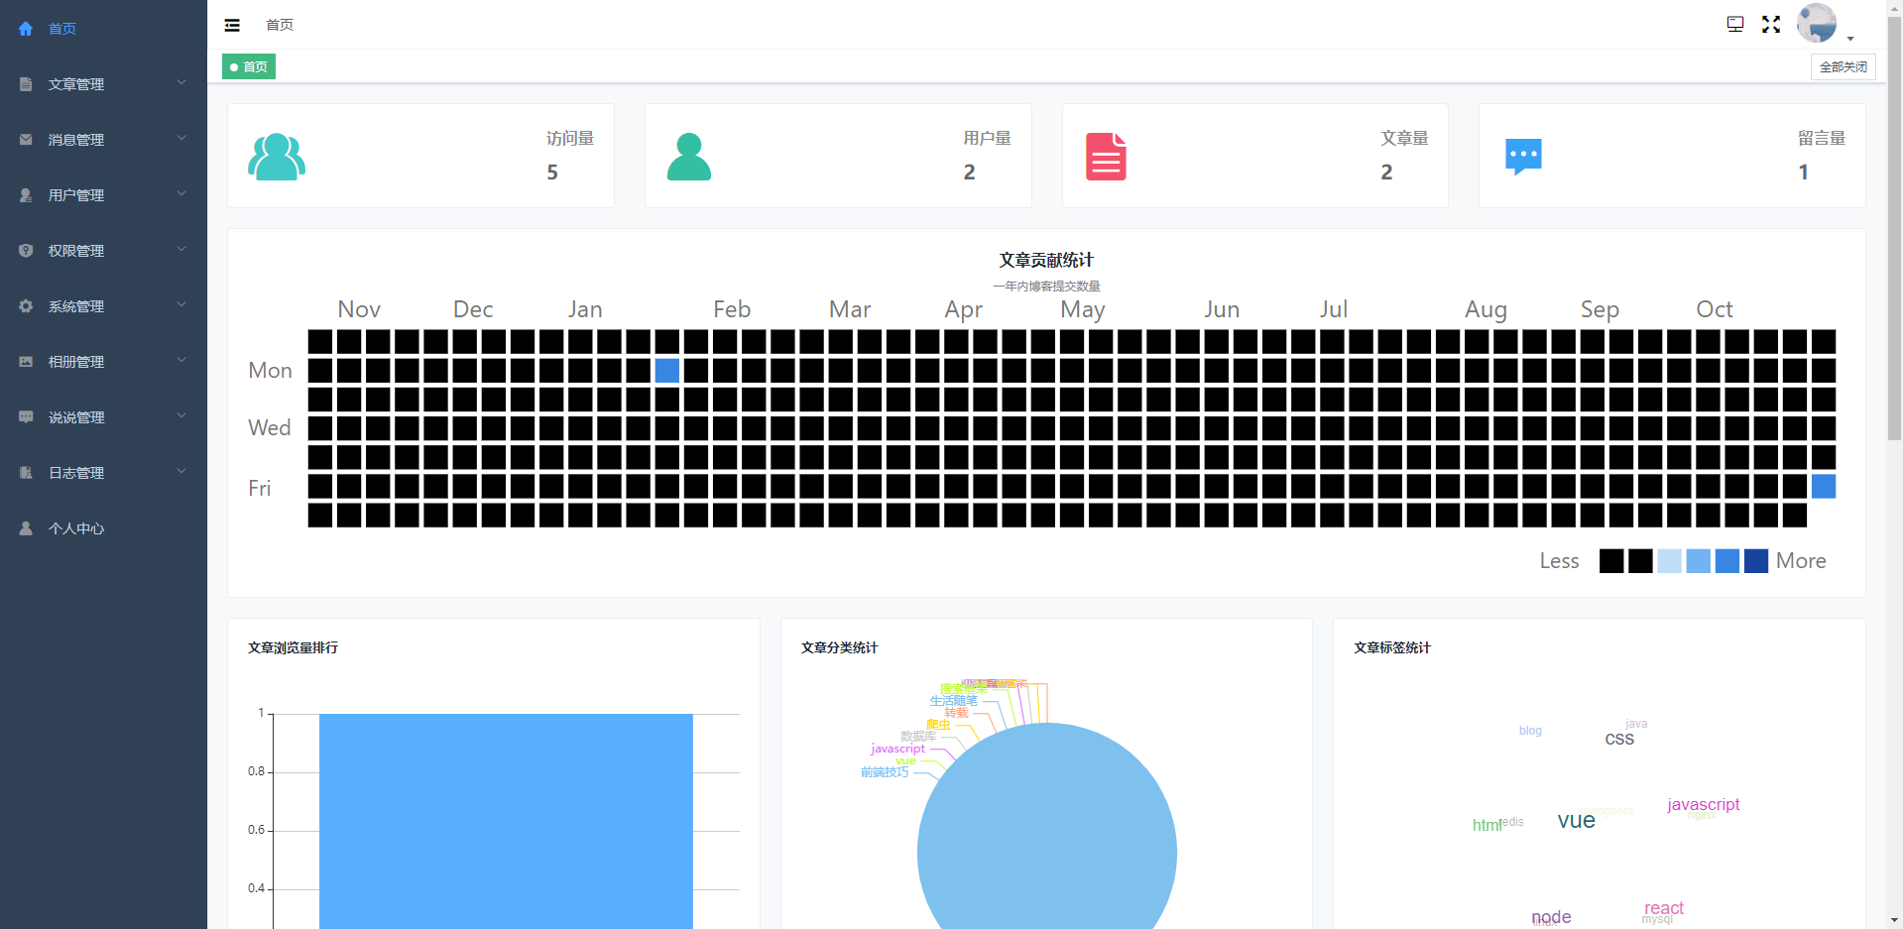1903x929 pixels.
Task: Click the blue heatmap cell on Monday row
Action: [x=667, y=371]
